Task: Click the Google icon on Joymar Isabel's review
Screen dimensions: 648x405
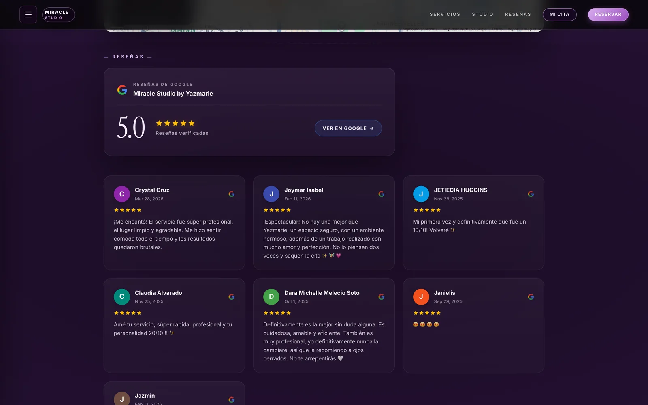Action: click(381, 194)
